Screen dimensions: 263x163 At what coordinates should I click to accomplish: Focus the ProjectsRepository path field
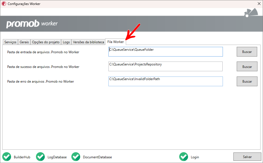click(166, 67)
